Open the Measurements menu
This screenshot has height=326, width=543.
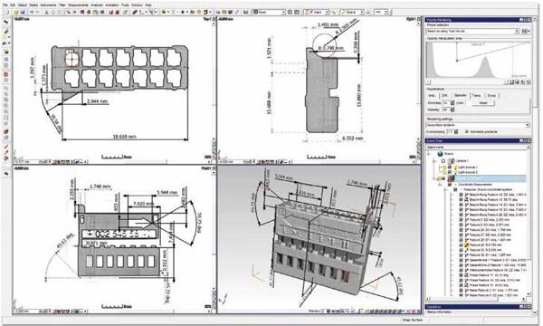click(x=78, y=5)
